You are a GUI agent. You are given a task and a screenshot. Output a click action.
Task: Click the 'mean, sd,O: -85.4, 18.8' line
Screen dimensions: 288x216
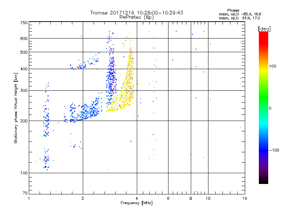click(x=240, y=14)
